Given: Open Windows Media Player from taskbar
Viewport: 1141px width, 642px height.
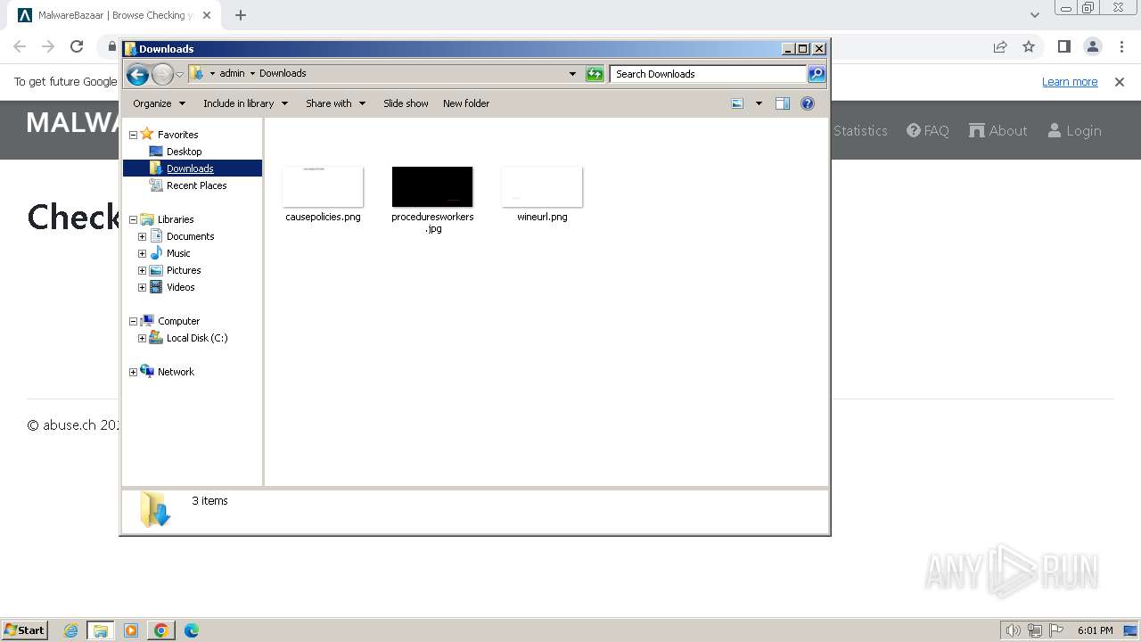Looking at the screenshot, I should [x=131, y=630].
